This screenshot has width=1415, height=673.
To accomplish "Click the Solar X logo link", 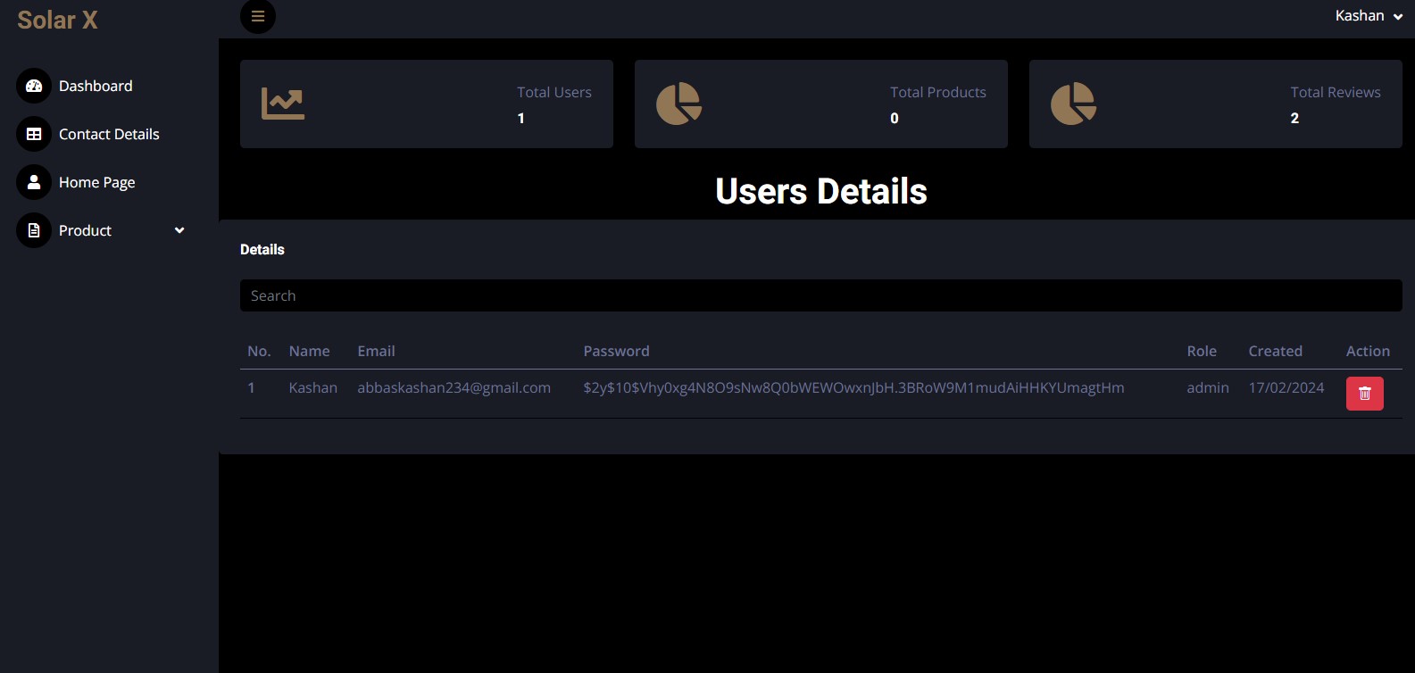I will [x=57, y=20].
